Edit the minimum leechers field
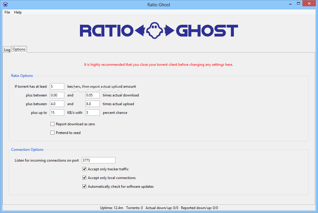318x213 pixels. (x=57, y=86)
